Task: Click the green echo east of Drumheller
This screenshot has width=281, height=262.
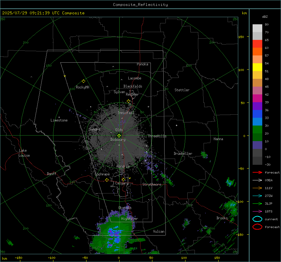Action: pyautogui.click(x=204, y=155)
